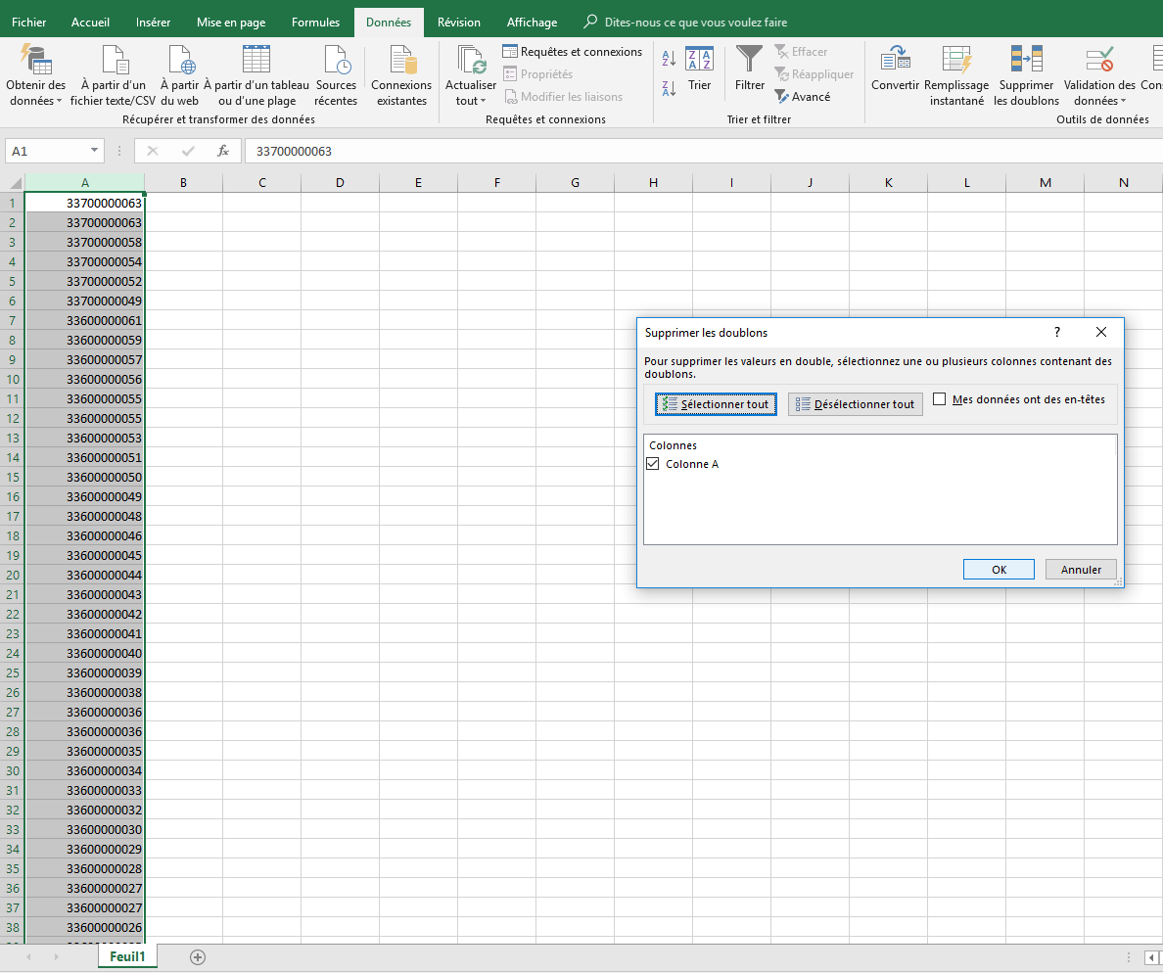Select cell A38 containing 33600000026
This screenshot has height=973, width=1163.
click(x=84, y=927)
